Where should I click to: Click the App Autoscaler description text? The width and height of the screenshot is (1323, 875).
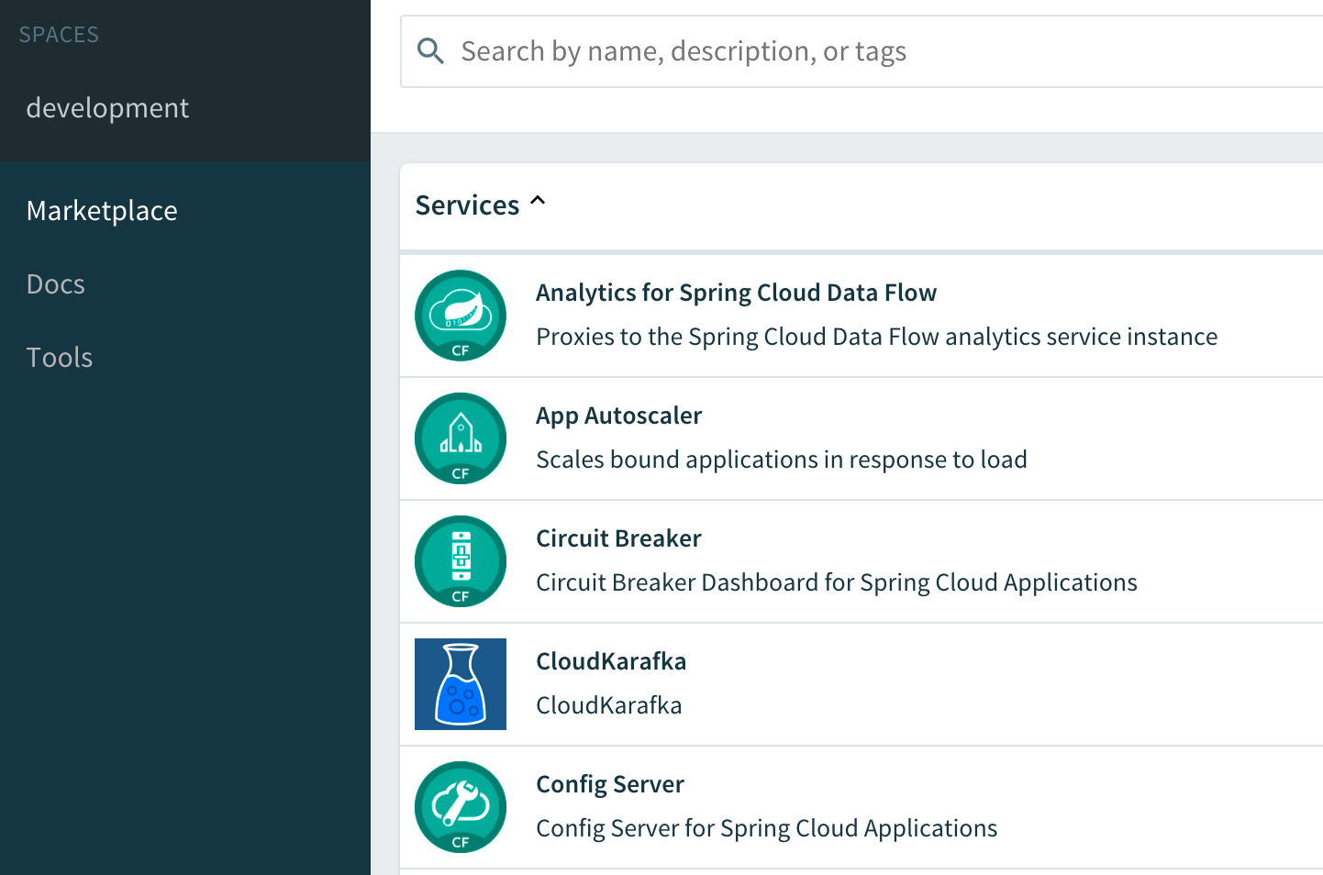781,459
